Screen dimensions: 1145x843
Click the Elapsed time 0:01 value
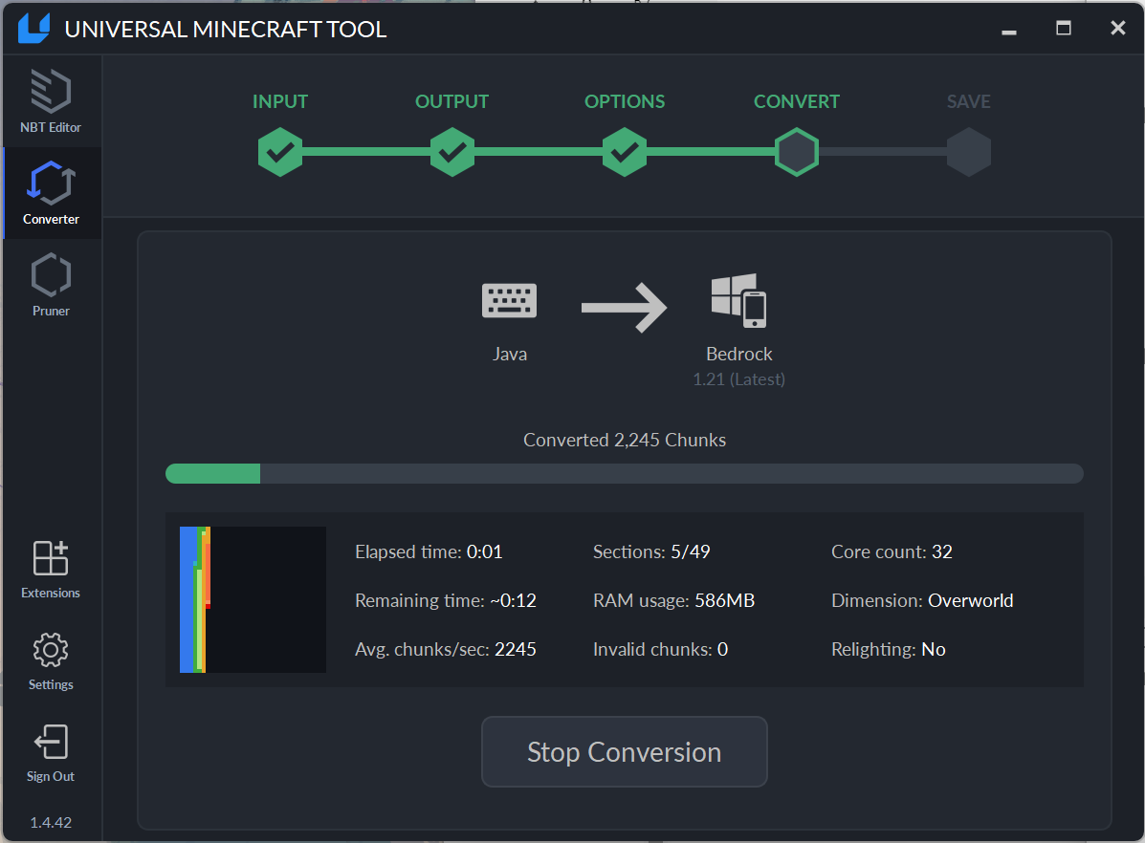point(485,551)
